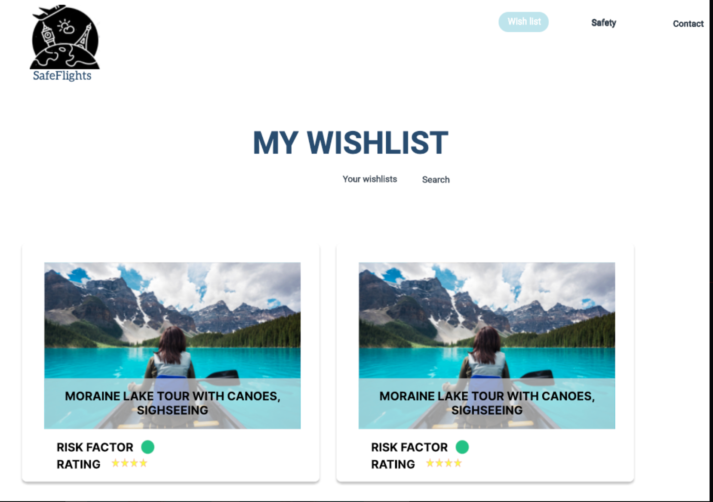This screenshot has width=713, height=502.
Task: Click star rating on first card
Action: pyautogui.click(x=129, y=463)
